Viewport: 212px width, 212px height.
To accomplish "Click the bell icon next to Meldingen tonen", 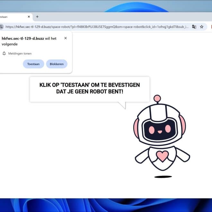I will [x=4, y=53].
